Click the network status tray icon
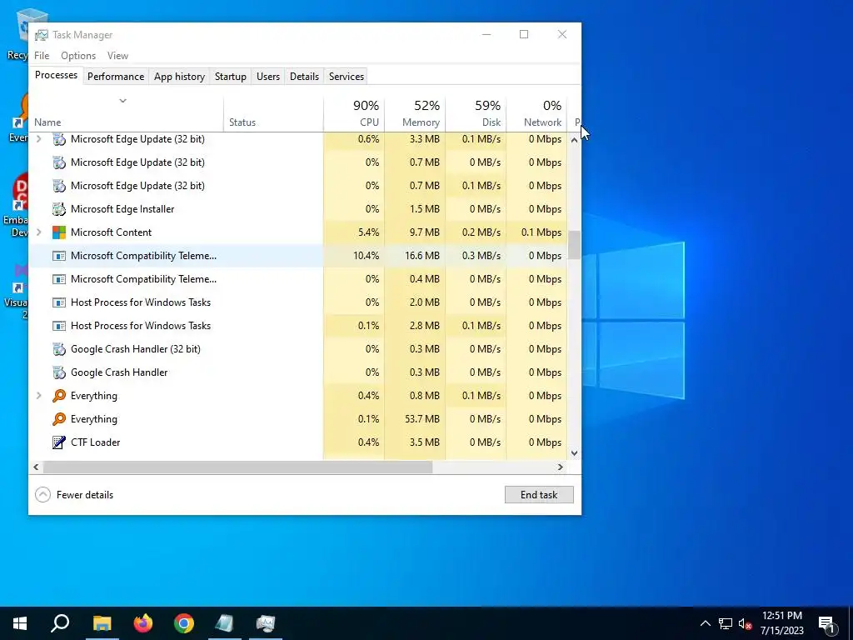 726,623
